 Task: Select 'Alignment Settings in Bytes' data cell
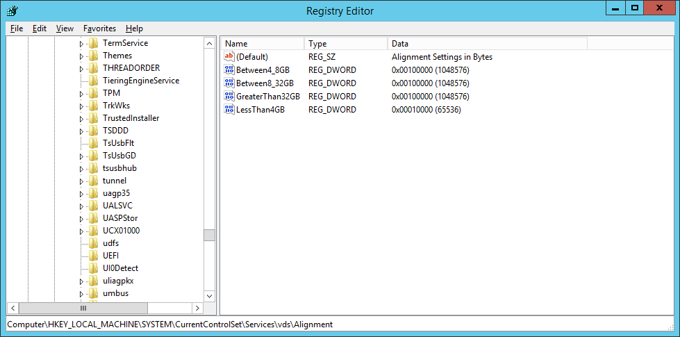442,57
